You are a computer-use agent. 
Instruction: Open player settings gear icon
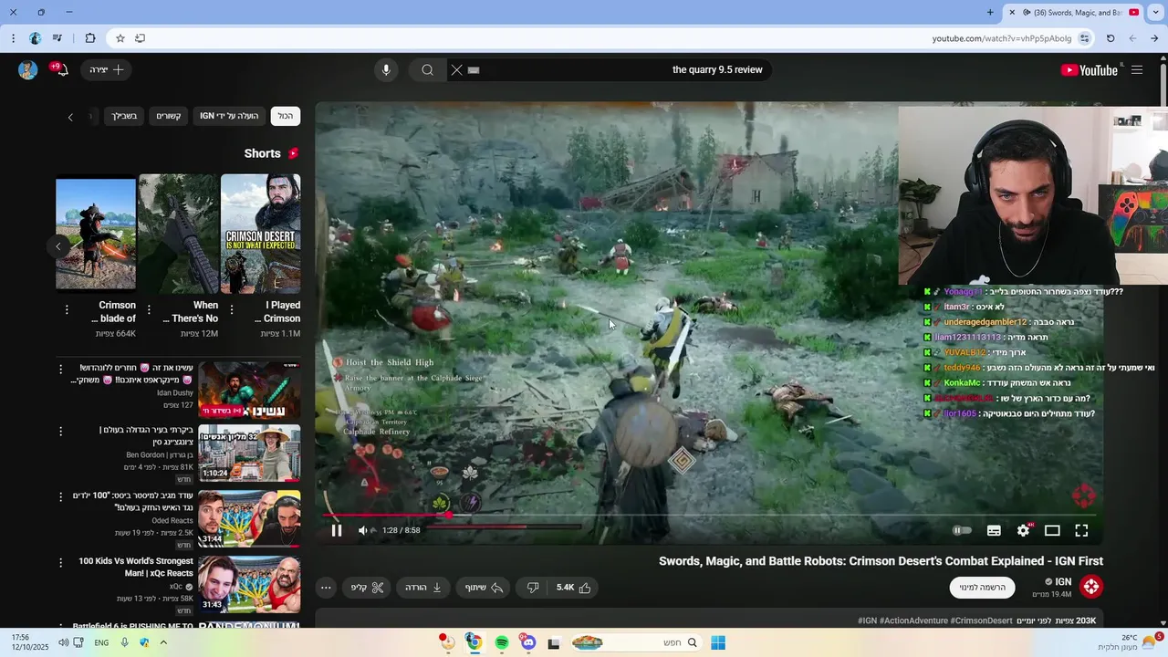click(1024, 530)
